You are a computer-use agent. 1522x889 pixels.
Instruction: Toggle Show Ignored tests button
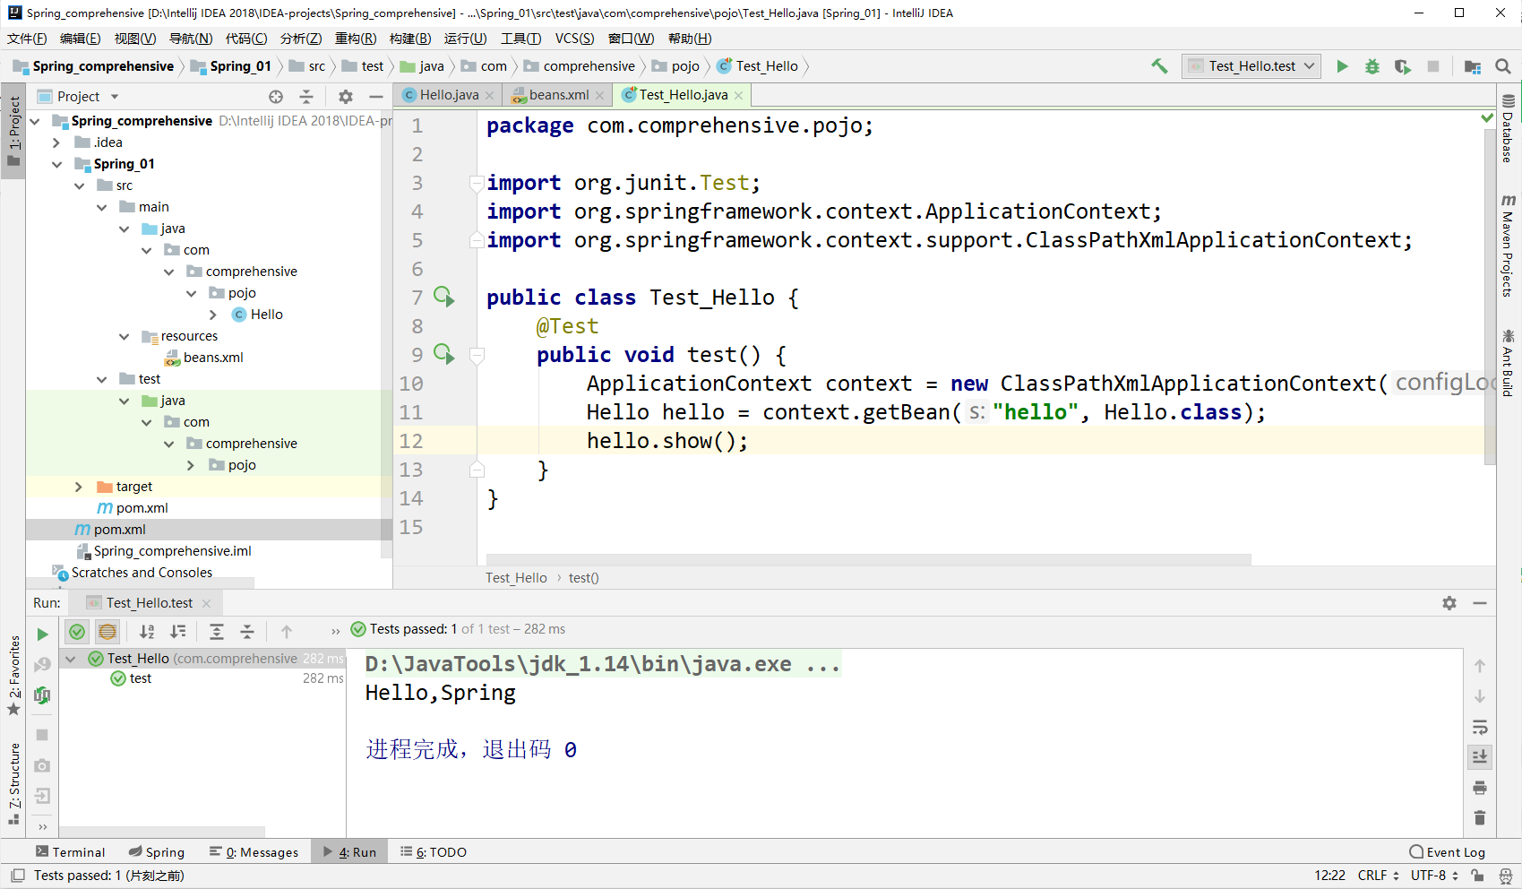[x=107, y=632]
